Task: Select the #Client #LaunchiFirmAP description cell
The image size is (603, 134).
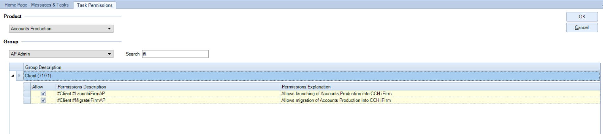Action: [168, 93]
